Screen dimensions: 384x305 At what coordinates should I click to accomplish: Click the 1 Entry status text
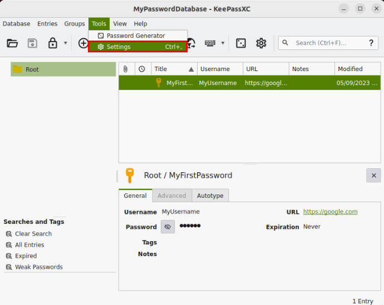coord(363,301)
